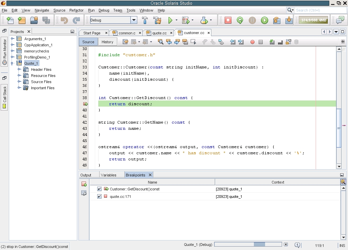Viewport: 348px width, 250px height.
Task: Click the Undo arrow icon
Action: coord(64,20)
